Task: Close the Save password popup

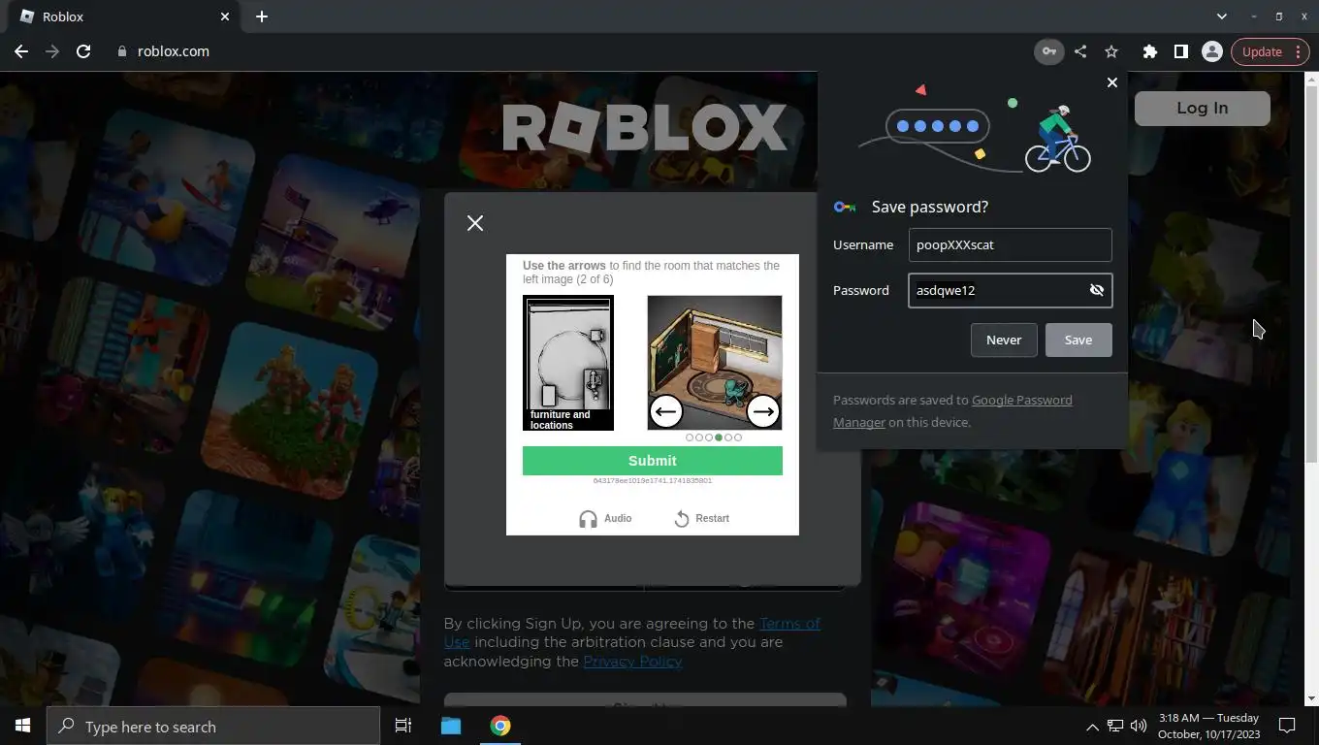Action: pos(1112,82)
